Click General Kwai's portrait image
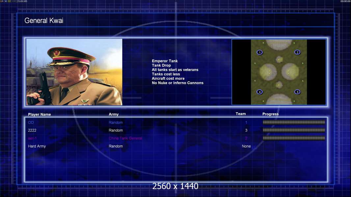This screenshot has height=197, width=351. [x=74, y=72]
